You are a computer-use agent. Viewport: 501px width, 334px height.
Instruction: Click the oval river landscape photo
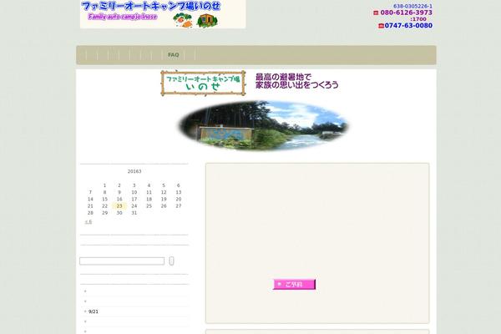(x=264, y=125)
